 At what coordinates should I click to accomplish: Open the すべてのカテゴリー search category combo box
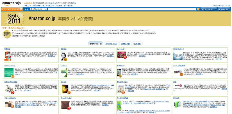(38, 9)
